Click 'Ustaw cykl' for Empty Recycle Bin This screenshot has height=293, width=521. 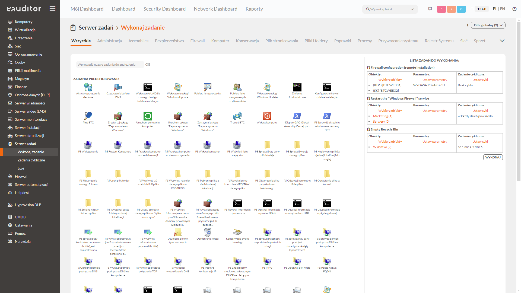point(480,142)
